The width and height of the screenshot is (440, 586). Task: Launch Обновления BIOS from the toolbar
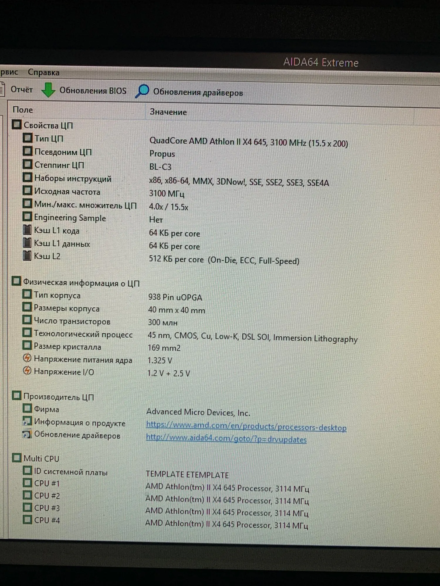(84, 90)
